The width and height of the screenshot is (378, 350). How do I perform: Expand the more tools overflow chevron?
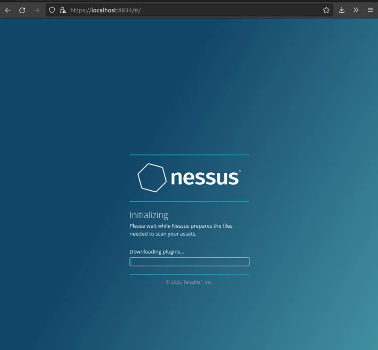(356, 10)
